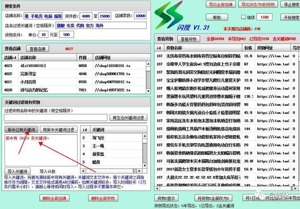Open the 帮助 button
The height and width of the screenshot is (209, 300).
click(x=217, y=17)
